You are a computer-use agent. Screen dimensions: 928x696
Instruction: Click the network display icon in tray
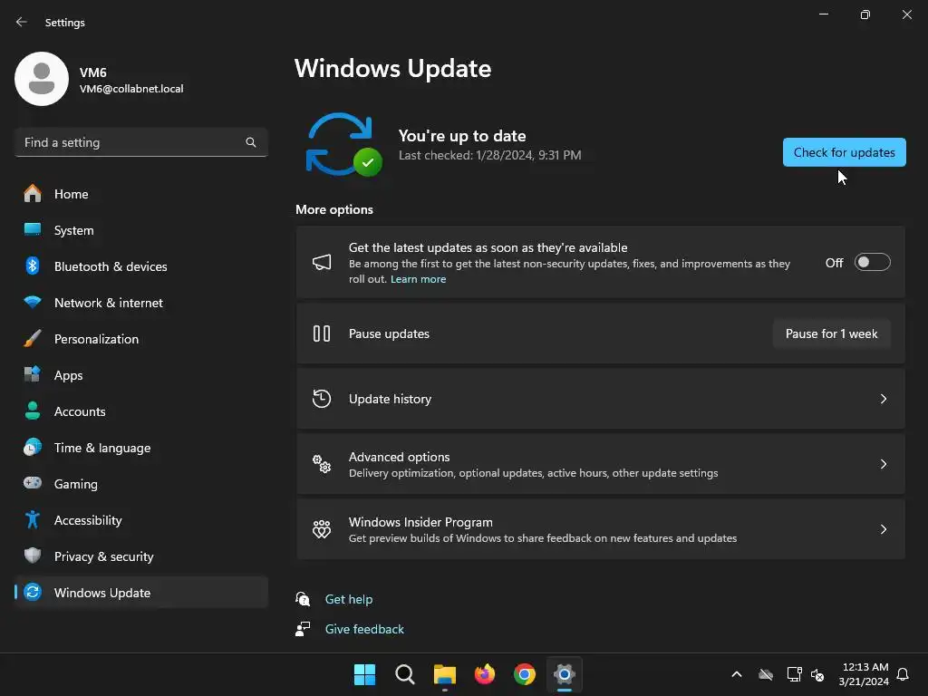(794, 674)
